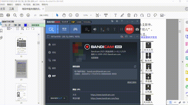This screenshot has height=105, width=188.
Task: Select HDMI device recording mode in Bandicam
Action: [64, 29]
